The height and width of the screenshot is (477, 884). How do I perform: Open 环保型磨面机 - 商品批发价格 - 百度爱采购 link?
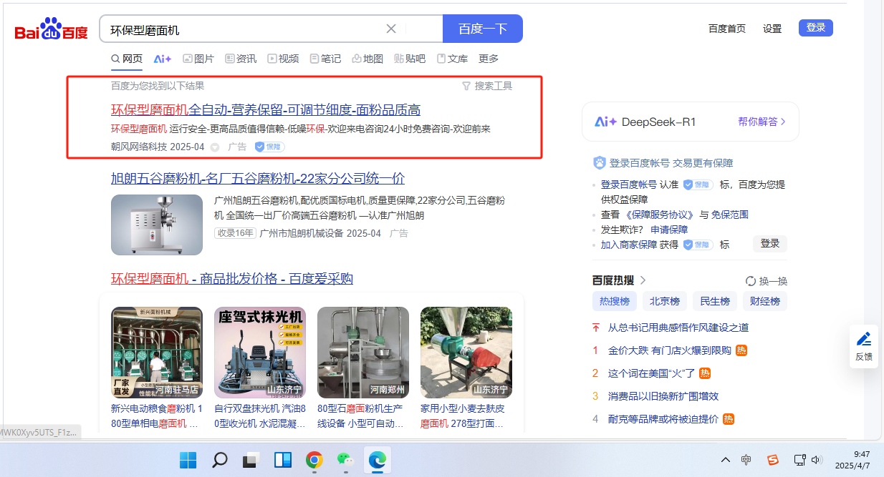[232, 278]
